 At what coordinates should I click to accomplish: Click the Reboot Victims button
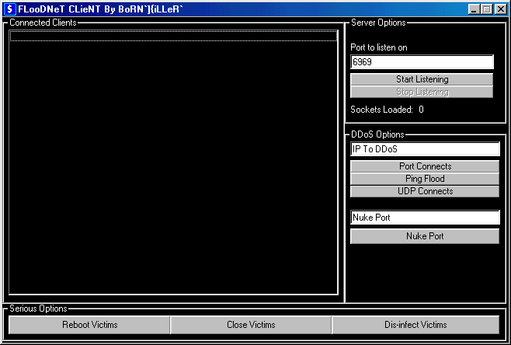pyautogui.click(x=89, y=325)
